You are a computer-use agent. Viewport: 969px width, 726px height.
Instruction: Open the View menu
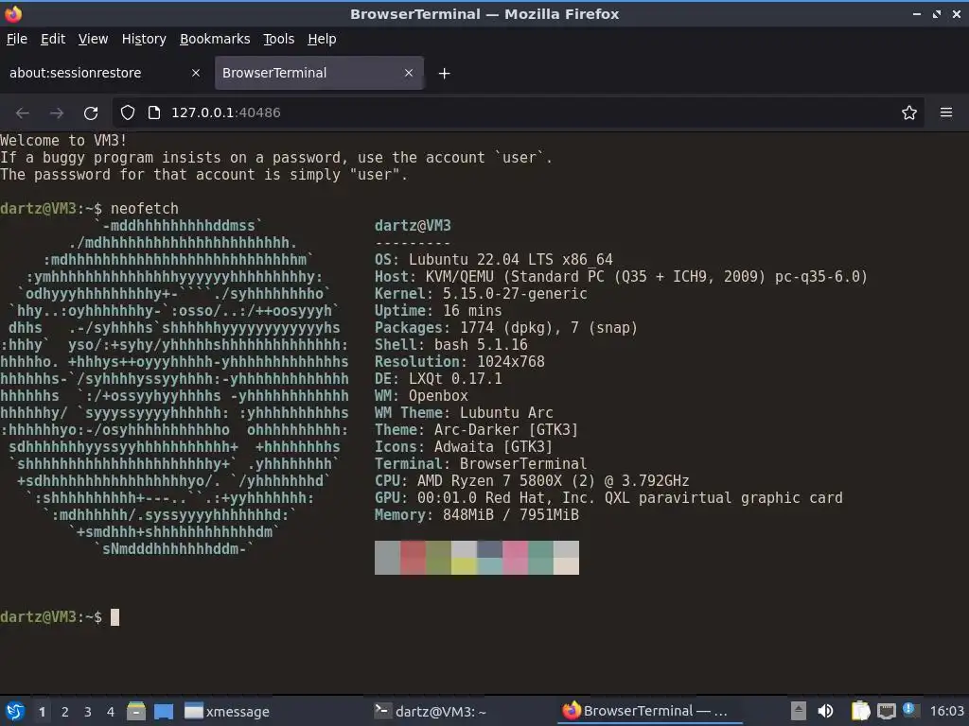pos(93,39)
